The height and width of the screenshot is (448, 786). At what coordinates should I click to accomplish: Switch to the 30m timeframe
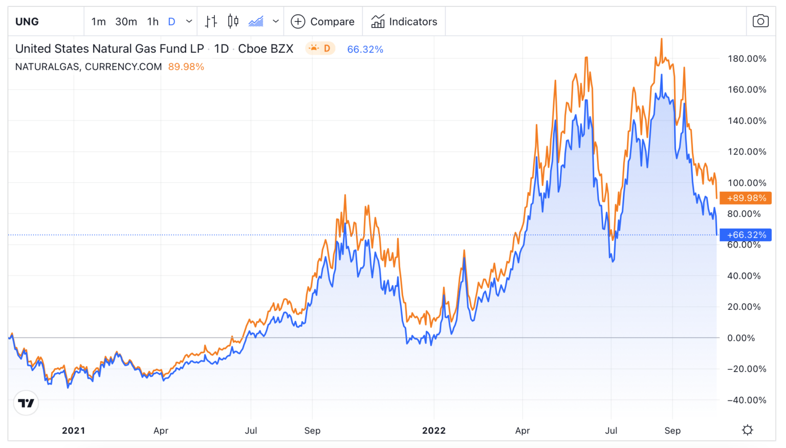tap(126, 21)
